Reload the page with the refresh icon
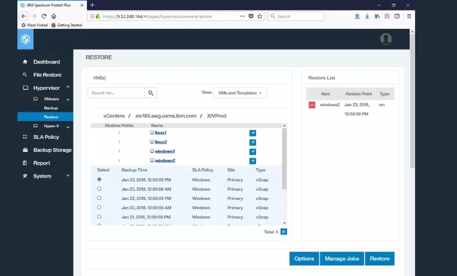The image size is (457, 276). pyautogui.click(x=44, y=16)
